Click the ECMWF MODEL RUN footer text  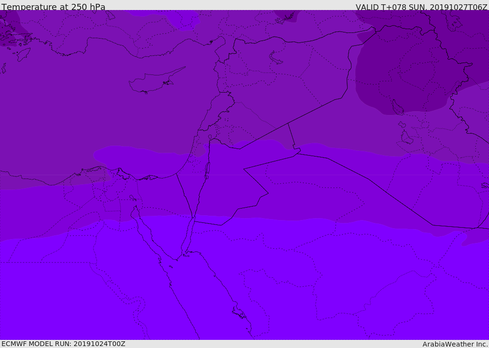tap(64, 344)
